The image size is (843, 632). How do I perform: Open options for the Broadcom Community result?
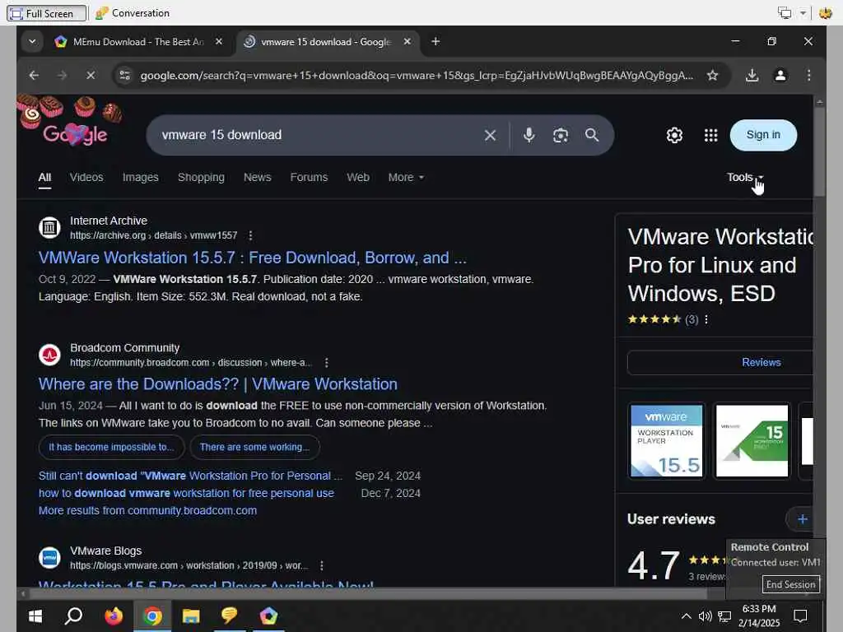[x=326, y=363]
